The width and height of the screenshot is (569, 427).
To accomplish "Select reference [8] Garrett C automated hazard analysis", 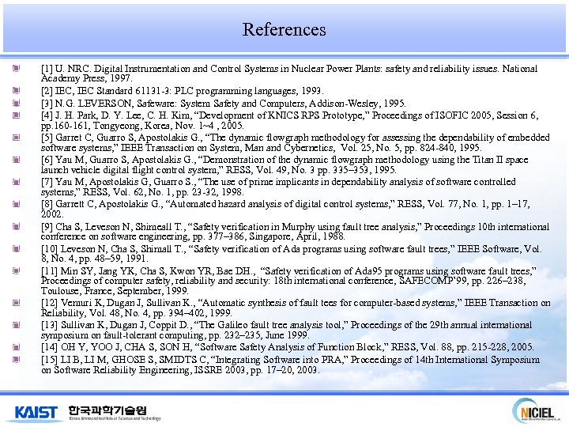I will pos(285,209).
